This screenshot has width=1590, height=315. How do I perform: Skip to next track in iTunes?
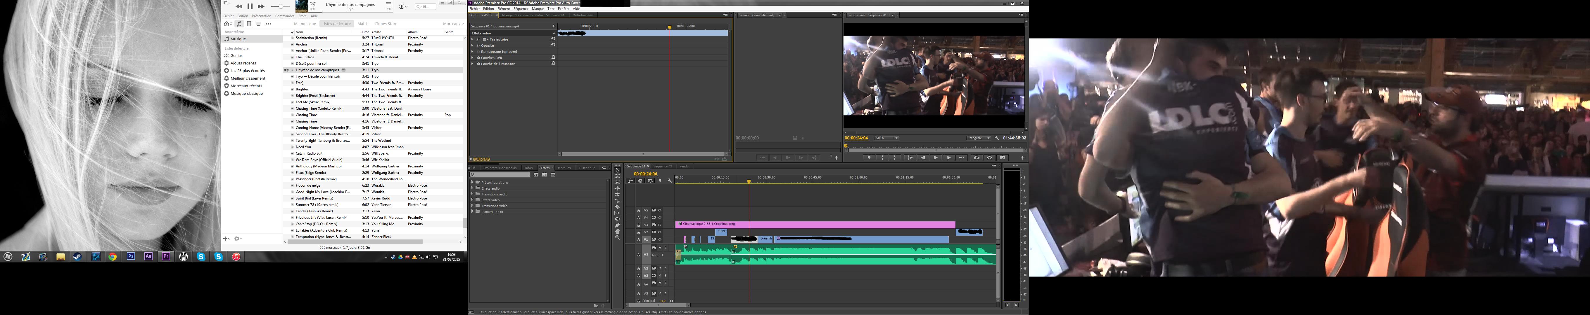click(261, 6)
